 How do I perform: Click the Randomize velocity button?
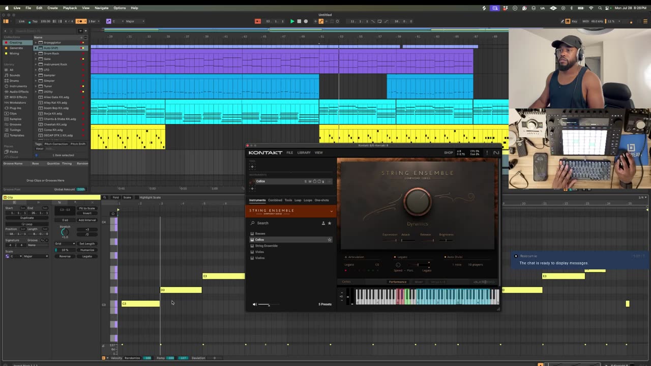[132, 358]
